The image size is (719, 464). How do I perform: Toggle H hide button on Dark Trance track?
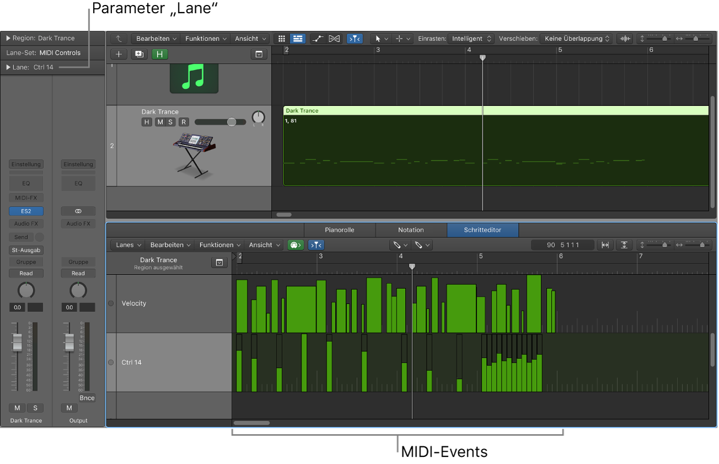pyautogui.click(x=147, y=122)
